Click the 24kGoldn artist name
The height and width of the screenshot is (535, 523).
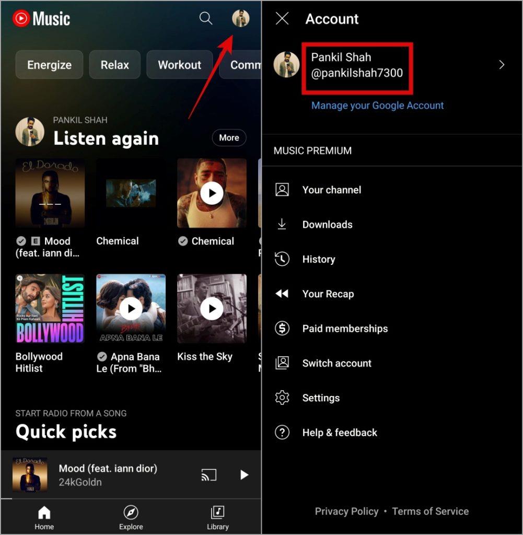[80, 482]
